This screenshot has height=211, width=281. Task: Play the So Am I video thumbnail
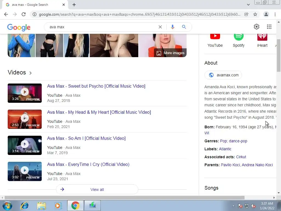25,145
